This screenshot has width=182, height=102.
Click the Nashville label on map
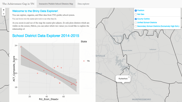(99, 56)
